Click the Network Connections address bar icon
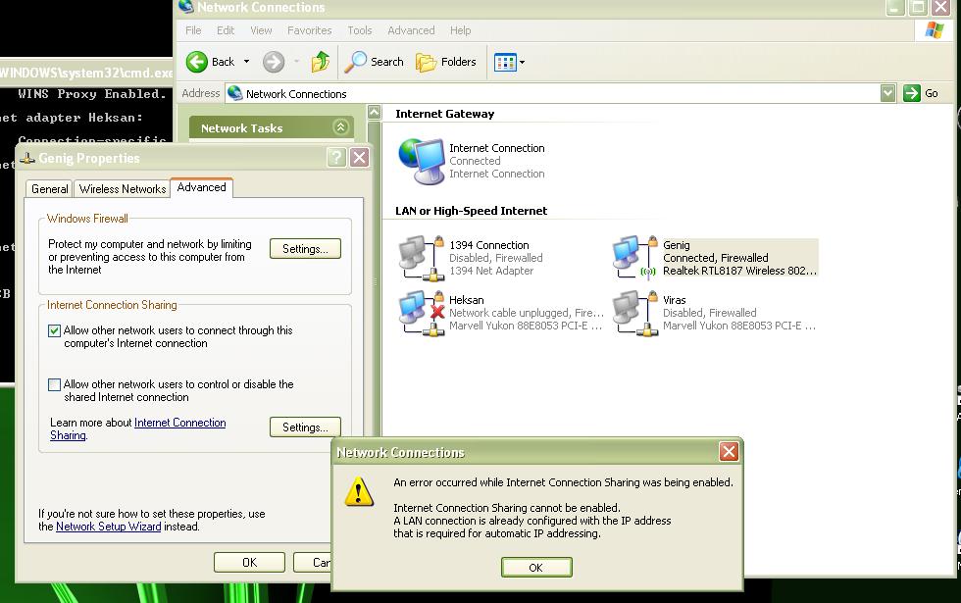 tap(234, 93)
